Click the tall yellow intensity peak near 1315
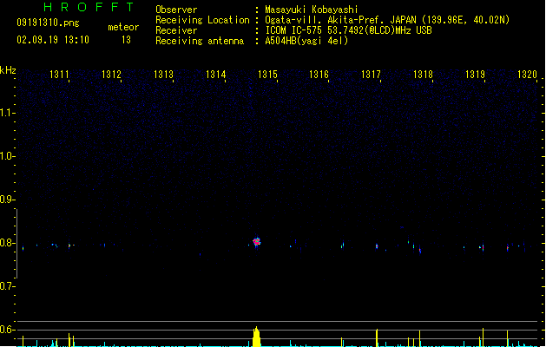Viewport: 546px width, 347px height. [x=256, y=337]
